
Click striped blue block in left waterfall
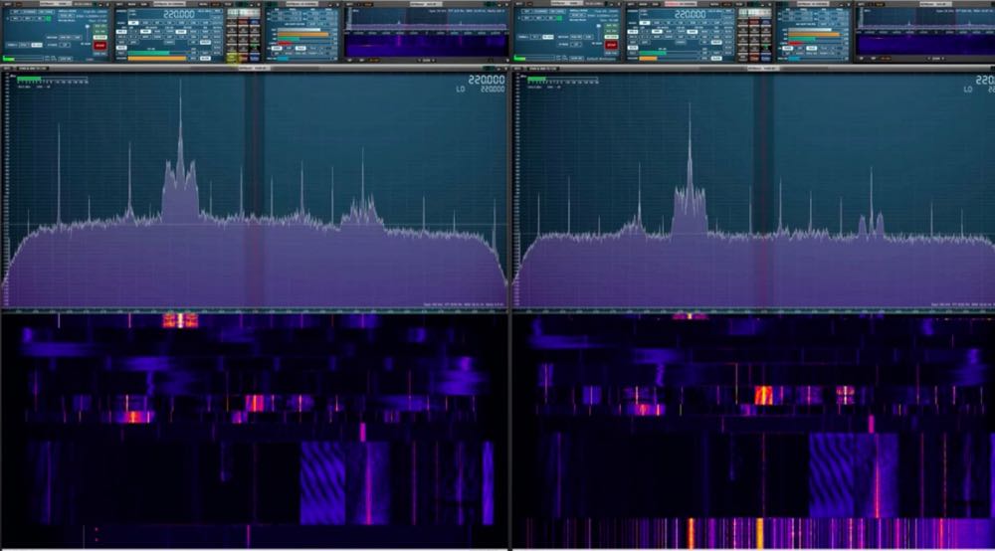click(x=322, y=483)
